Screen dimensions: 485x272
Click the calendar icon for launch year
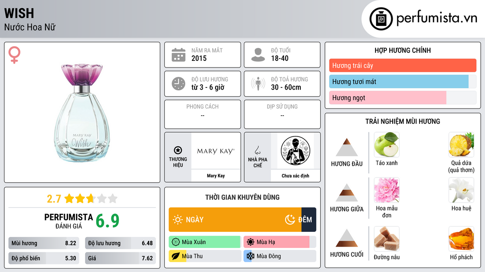pos(179,55)
